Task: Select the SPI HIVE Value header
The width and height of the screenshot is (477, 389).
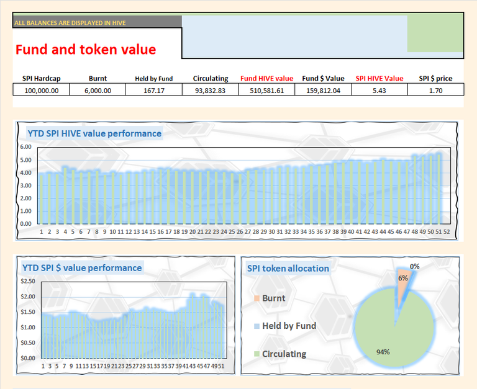Action: (379, 78)
